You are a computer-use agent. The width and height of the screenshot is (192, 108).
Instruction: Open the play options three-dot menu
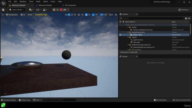tap(68, 10)
